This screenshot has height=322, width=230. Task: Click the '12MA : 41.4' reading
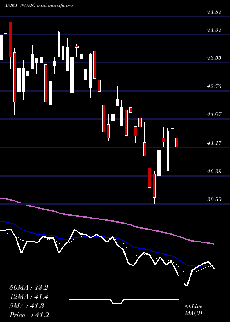tap(29, 297)
